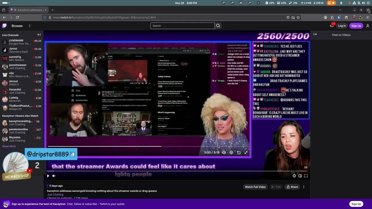Toggle picture-in-picture icon in address bar
Image resolution: width=372 pixels, height=209 pixels.
293,17
